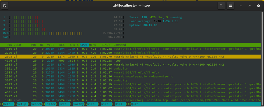Click the S state column header
The image size is (264, 107).
tap(78, 45)
